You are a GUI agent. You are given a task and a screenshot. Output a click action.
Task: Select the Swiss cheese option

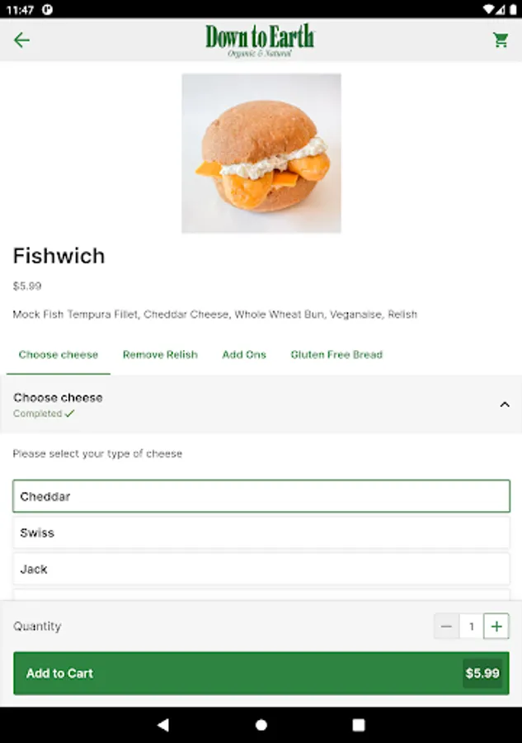(x=261, y=532)
